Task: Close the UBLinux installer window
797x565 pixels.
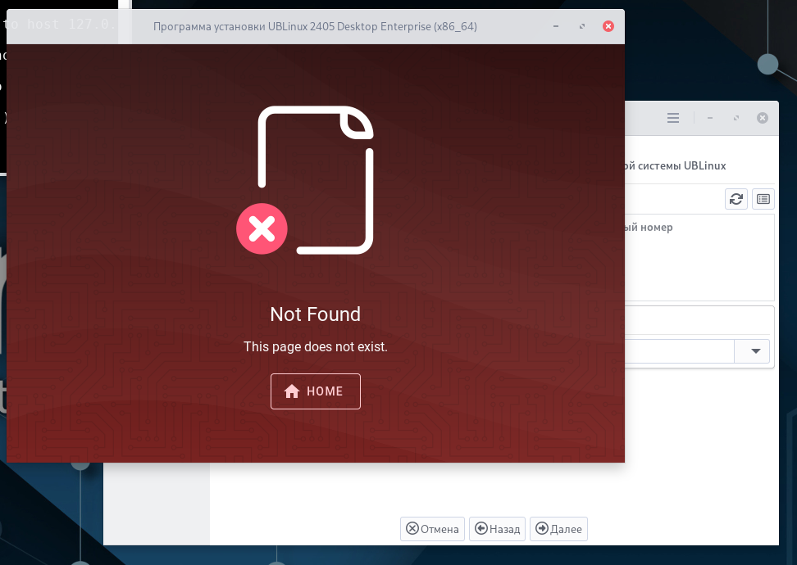Action: click(608, 26)
